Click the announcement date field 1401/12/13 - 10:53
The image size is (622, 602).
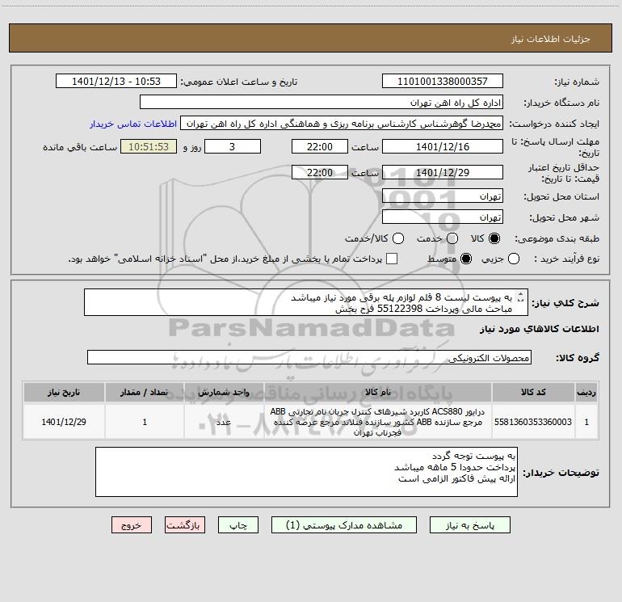pyautogui.click(x=116, y=82)
